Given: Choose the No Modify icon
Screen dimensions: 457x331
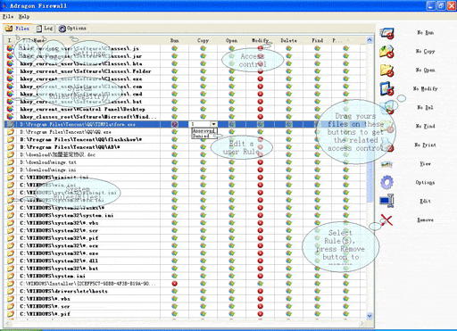Looking at the screenshot, I should [x=386, y=88].
